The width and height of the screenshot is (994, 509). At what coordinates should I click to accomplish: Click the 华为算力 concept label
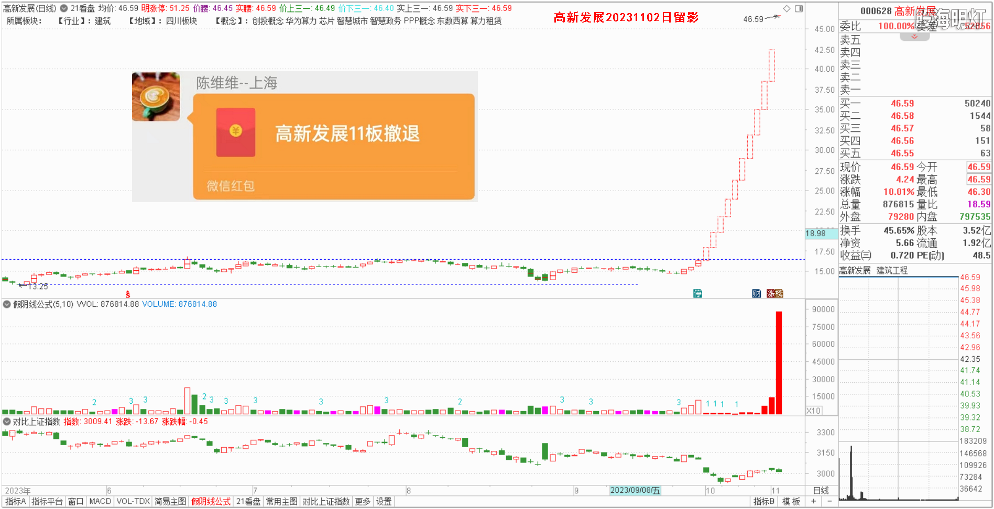tap(301, 21)
